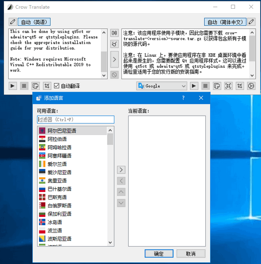Click the Chinese translation text pane
261x264 pixels.
pos(185,54)
